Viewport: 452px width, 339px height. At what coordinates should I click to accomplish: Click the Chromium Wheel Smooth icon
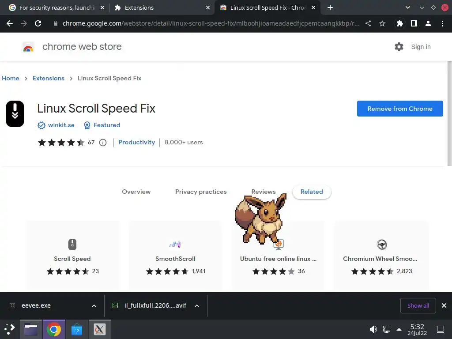(382, 245)
